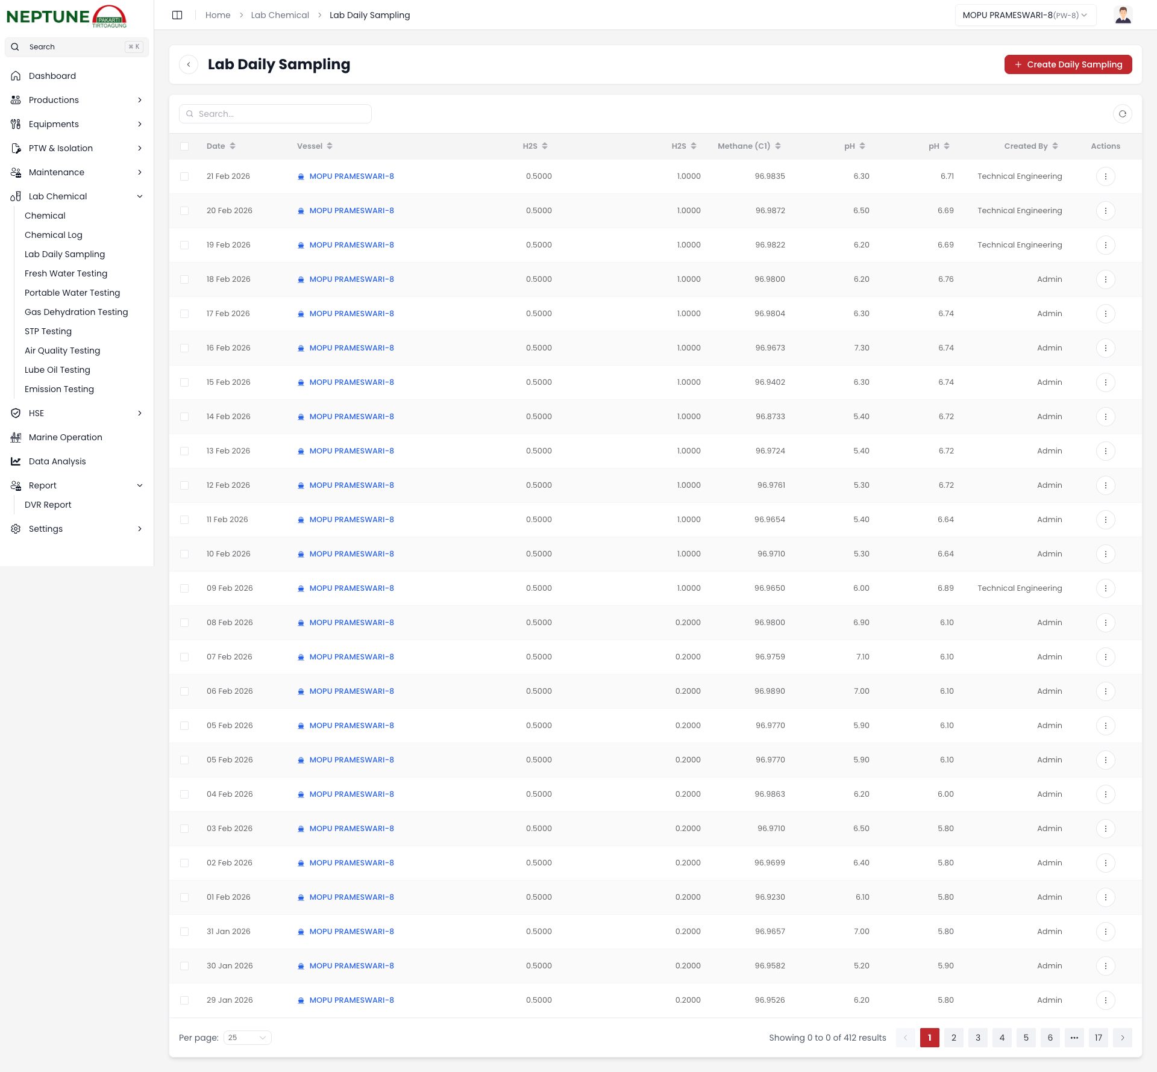Sort by Date column arrows icon
1157x1072 pixels.
tap(233, 146)
